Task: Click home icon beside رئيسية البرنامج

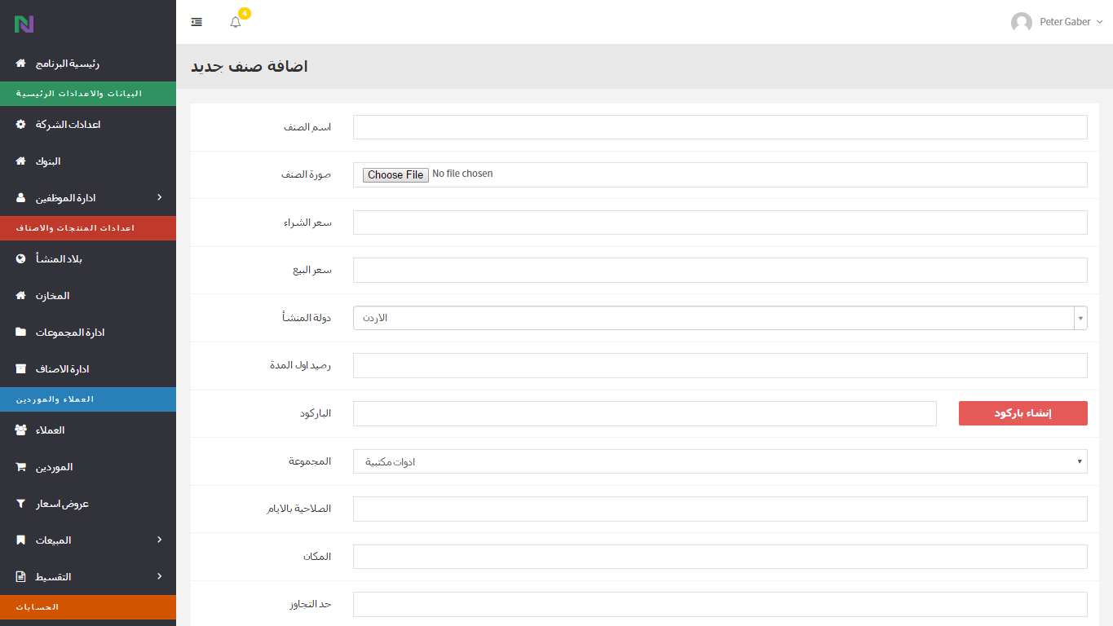Action: pyautogui.click(x=21, y=64)
